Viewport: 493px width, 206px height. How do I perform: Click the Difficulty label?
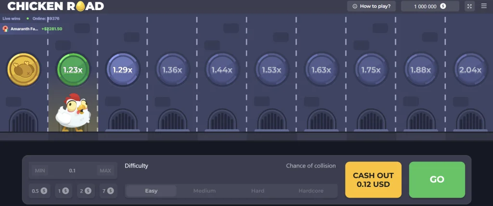tap(136, 166)
